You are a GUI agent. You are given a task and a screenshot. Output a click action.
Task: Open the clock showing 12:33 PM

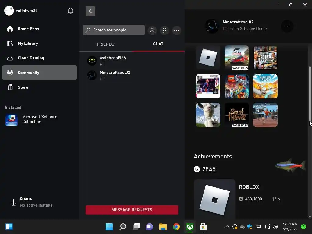click(290, 227)
